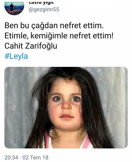Open the tweet author's profile picture
Screen dimensions: 132x162
pos(14,8)
